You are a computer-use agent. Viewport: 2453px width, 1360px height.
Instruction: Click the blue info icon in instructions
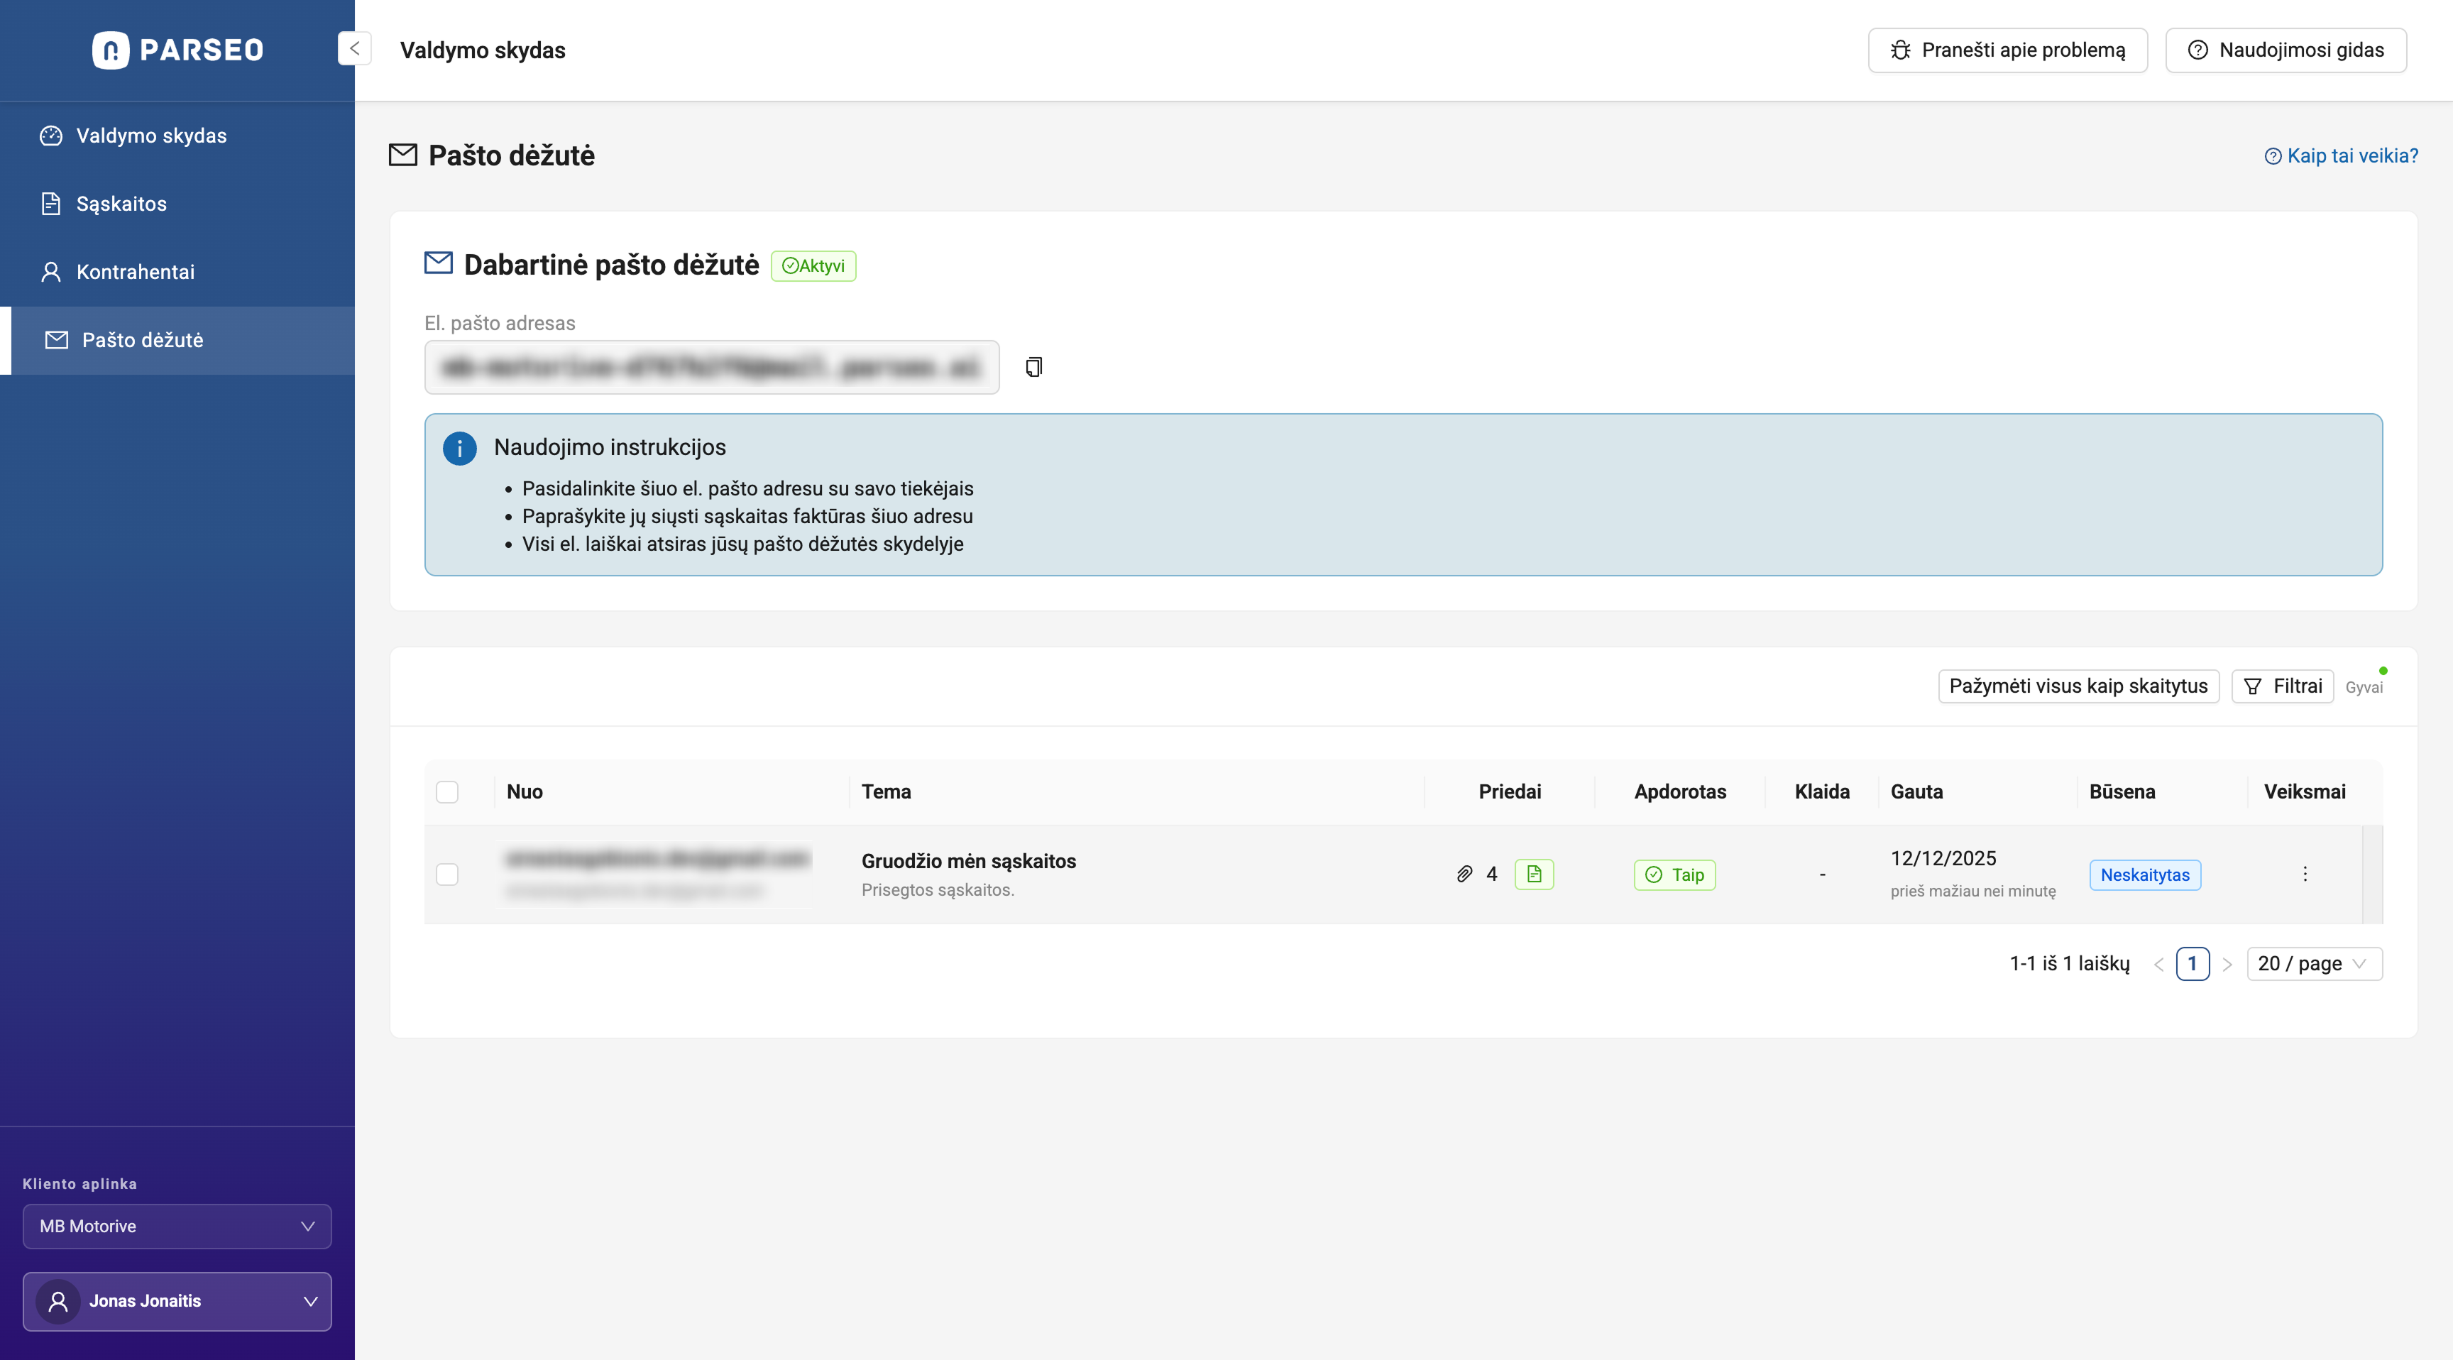pyautogui.click(x=459, y=449)
